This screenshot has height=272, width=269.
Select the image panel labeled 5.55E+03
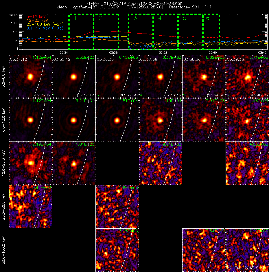tap(74, 76)
